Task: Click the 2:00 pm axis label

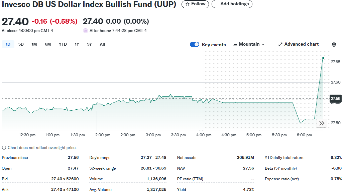Action: coord(103,135)
